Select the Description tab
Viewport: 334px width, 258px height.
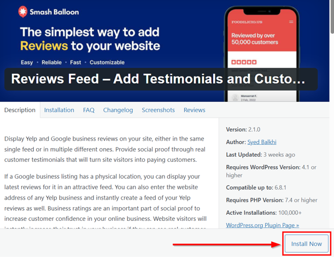[20, 110]
